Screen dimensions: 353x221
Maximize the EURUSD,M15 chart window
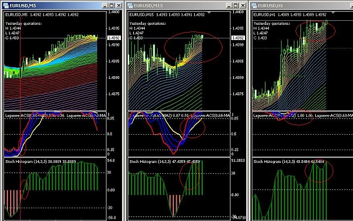[236, 6]
